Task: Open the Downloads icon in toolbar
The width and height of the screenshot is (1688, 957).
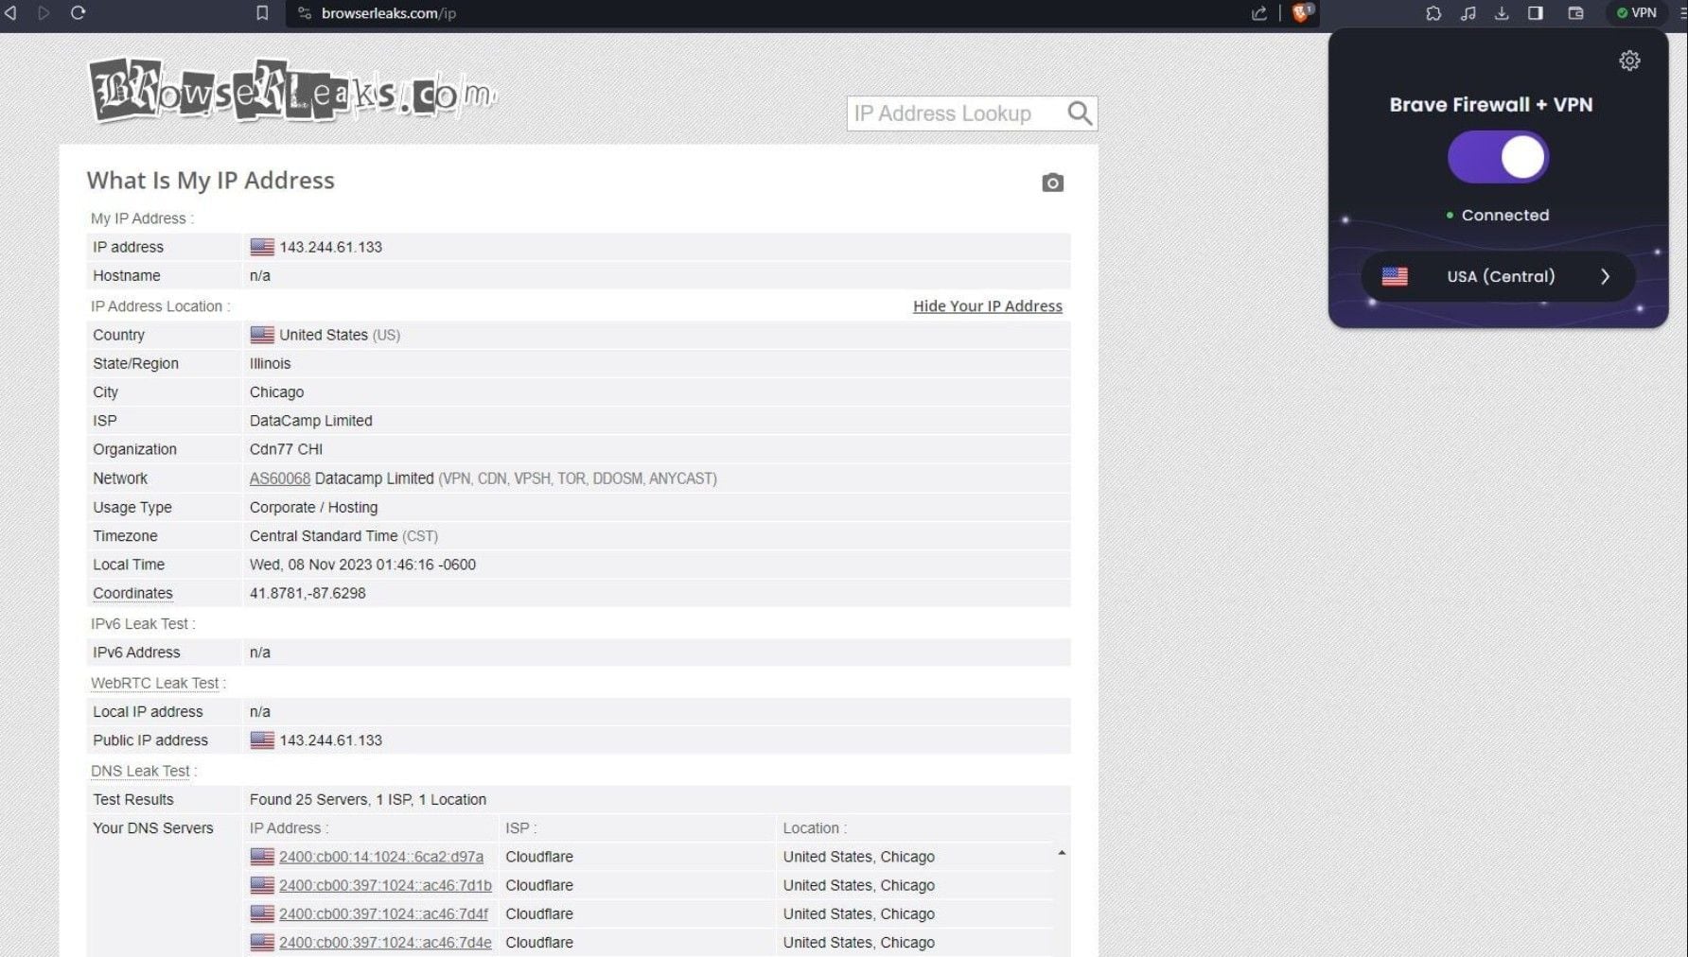Action: tap(1503, 13)
